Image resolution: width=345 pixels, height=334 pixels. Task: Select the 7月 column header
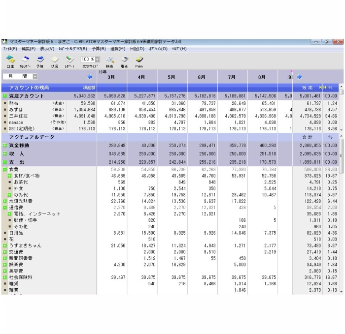(x=232, y=77)
